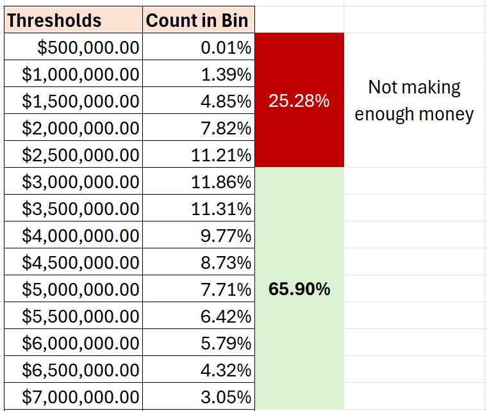The height and width of the screenshot is (411, 487).
Task: Click the green 65.90% merged cell
Action: click(x=299, y=289)
